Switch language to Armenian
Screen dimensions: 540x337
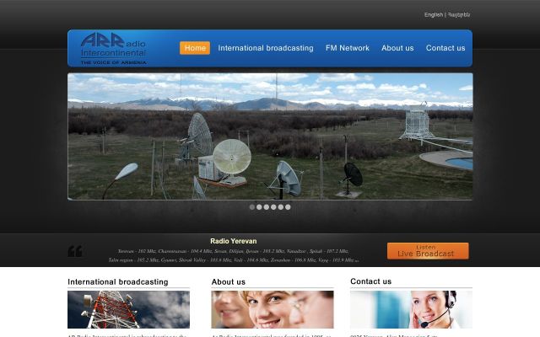[x=459, y=15]
